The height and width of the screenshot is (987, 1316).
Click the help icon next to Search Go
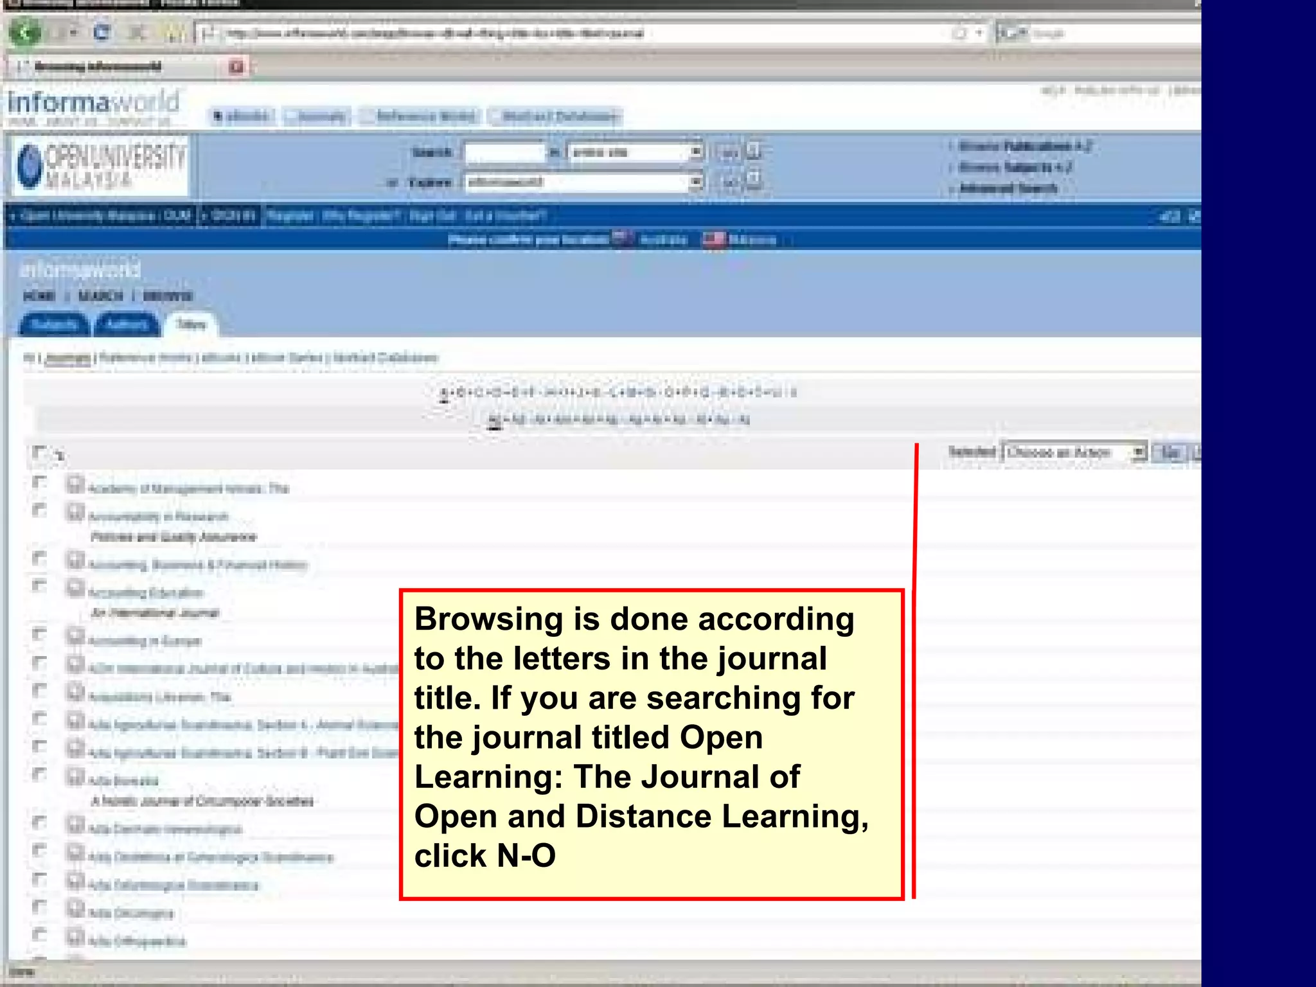point(754,152)
